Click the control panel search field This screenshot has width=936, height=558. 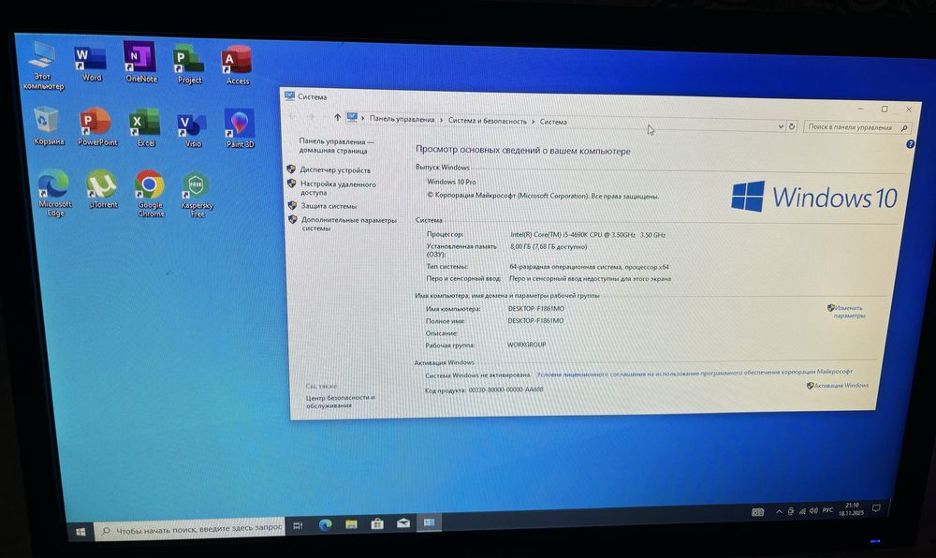coord(857,127)
